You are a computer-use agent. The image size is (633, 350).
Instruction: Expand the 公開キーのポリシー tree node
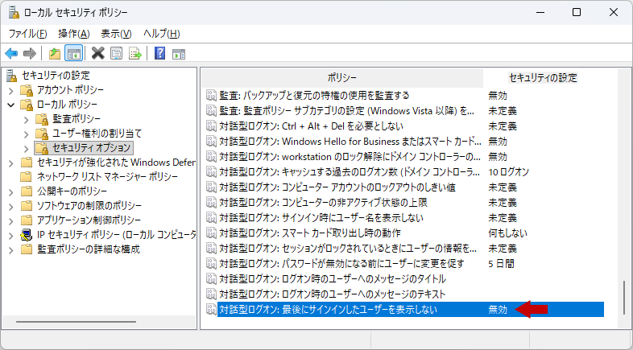click(x=10, y=191)
